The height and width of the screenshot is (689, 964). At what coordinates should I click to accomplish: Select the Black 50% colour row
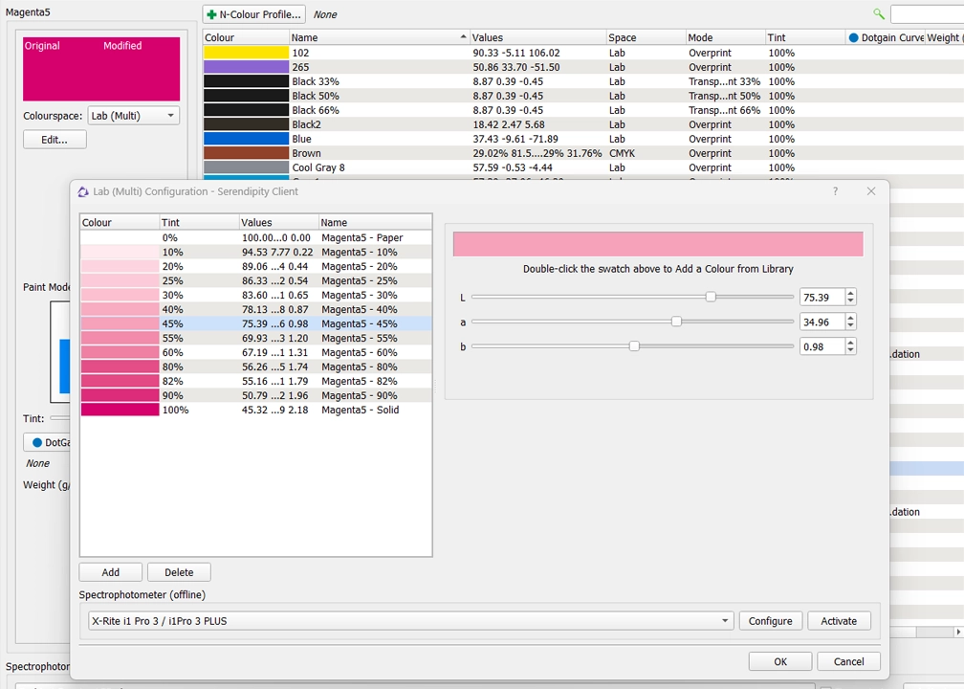383,96
